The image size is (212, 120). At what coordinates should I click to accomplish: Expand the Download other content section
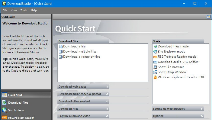pos(83,101)
